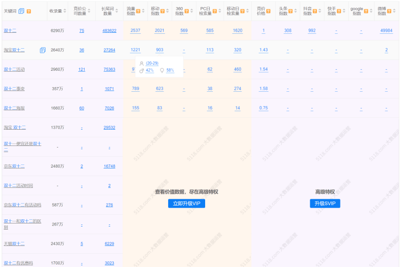
Task: Click the 49984 微博指数 value
Action: 386,31
